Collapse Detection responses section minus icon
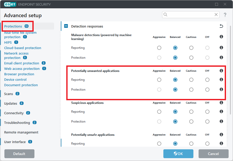Viewport: 233px width, 161px height. tap(66, 26)
